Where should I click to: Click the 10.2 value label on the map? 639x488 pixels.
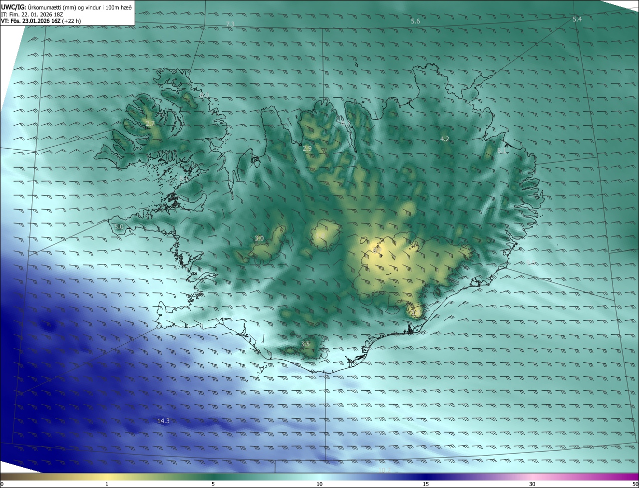(x=384, y=471)
